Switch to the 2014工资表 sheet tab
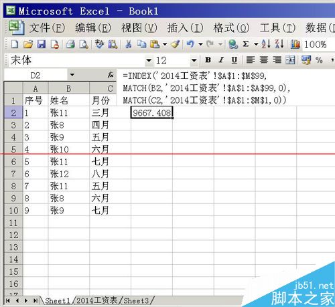The image size is (335, 307). pyautogui.click(x=96, y=300)
